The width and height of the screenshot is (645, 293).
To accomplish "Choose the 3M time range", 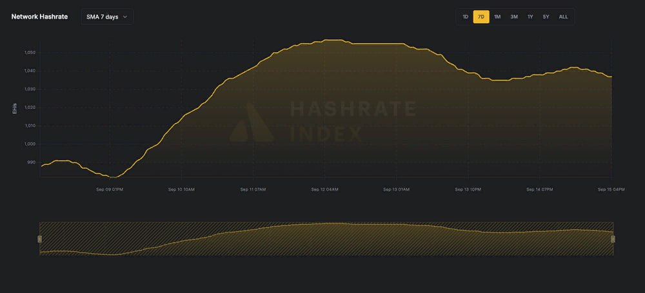I will [x=514, y=17].
